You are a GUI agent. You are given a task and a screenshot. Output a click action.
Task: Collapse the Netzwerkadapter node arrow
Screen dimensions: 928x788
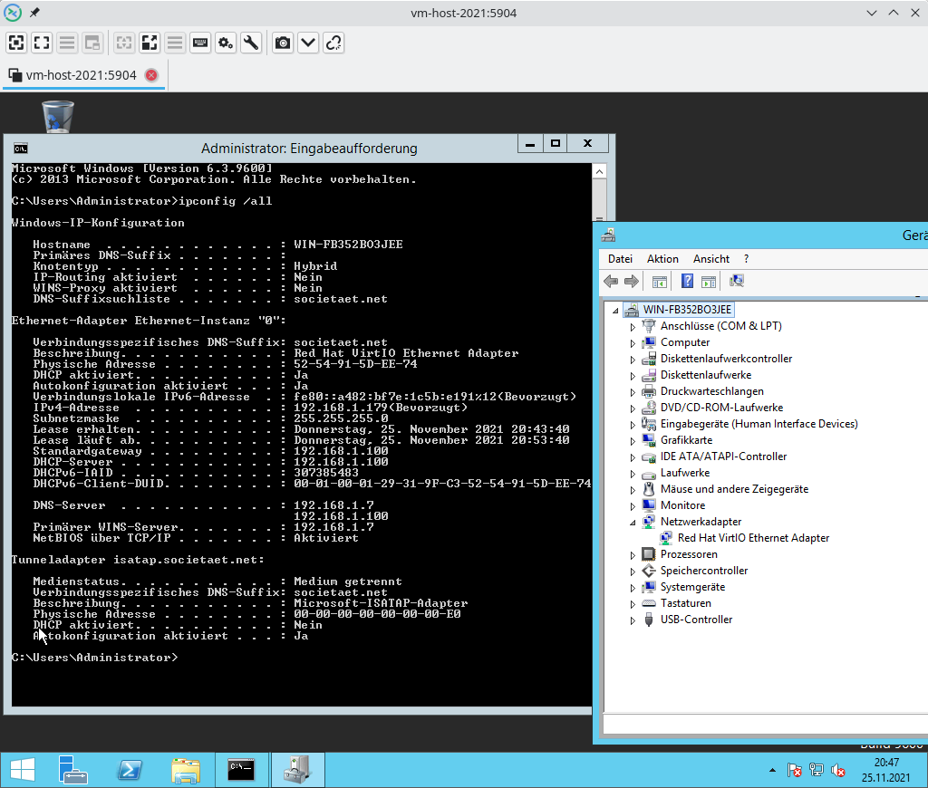point(633,523)
